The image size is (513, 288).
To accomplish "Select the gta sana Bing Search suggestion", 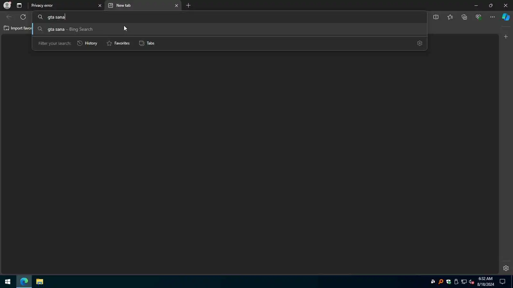I will [230, 29].
